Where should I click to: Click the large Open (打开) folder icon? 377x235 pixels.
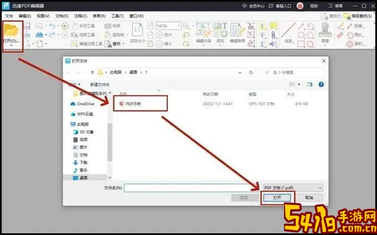pyautogui.click(x=11, y=30)
